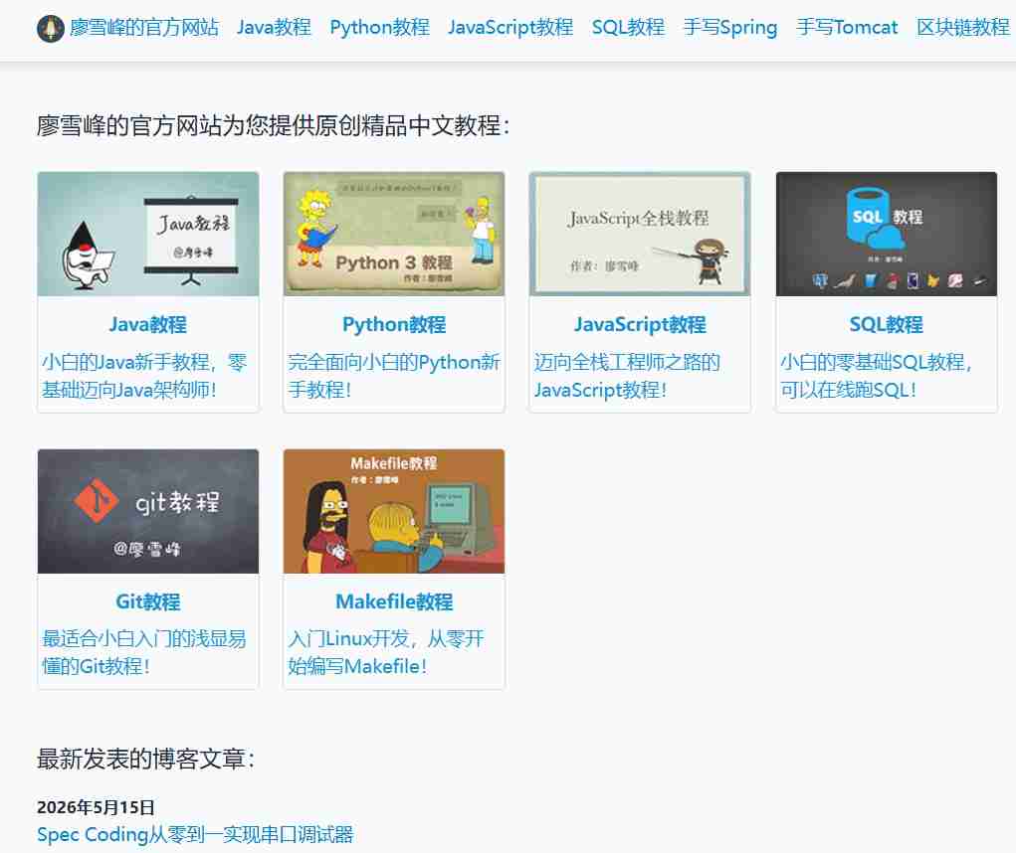This screenshot has height=853, width=1016.
Task: Open 廖雪峰的官方网站 home link
Action: [144, 27]
